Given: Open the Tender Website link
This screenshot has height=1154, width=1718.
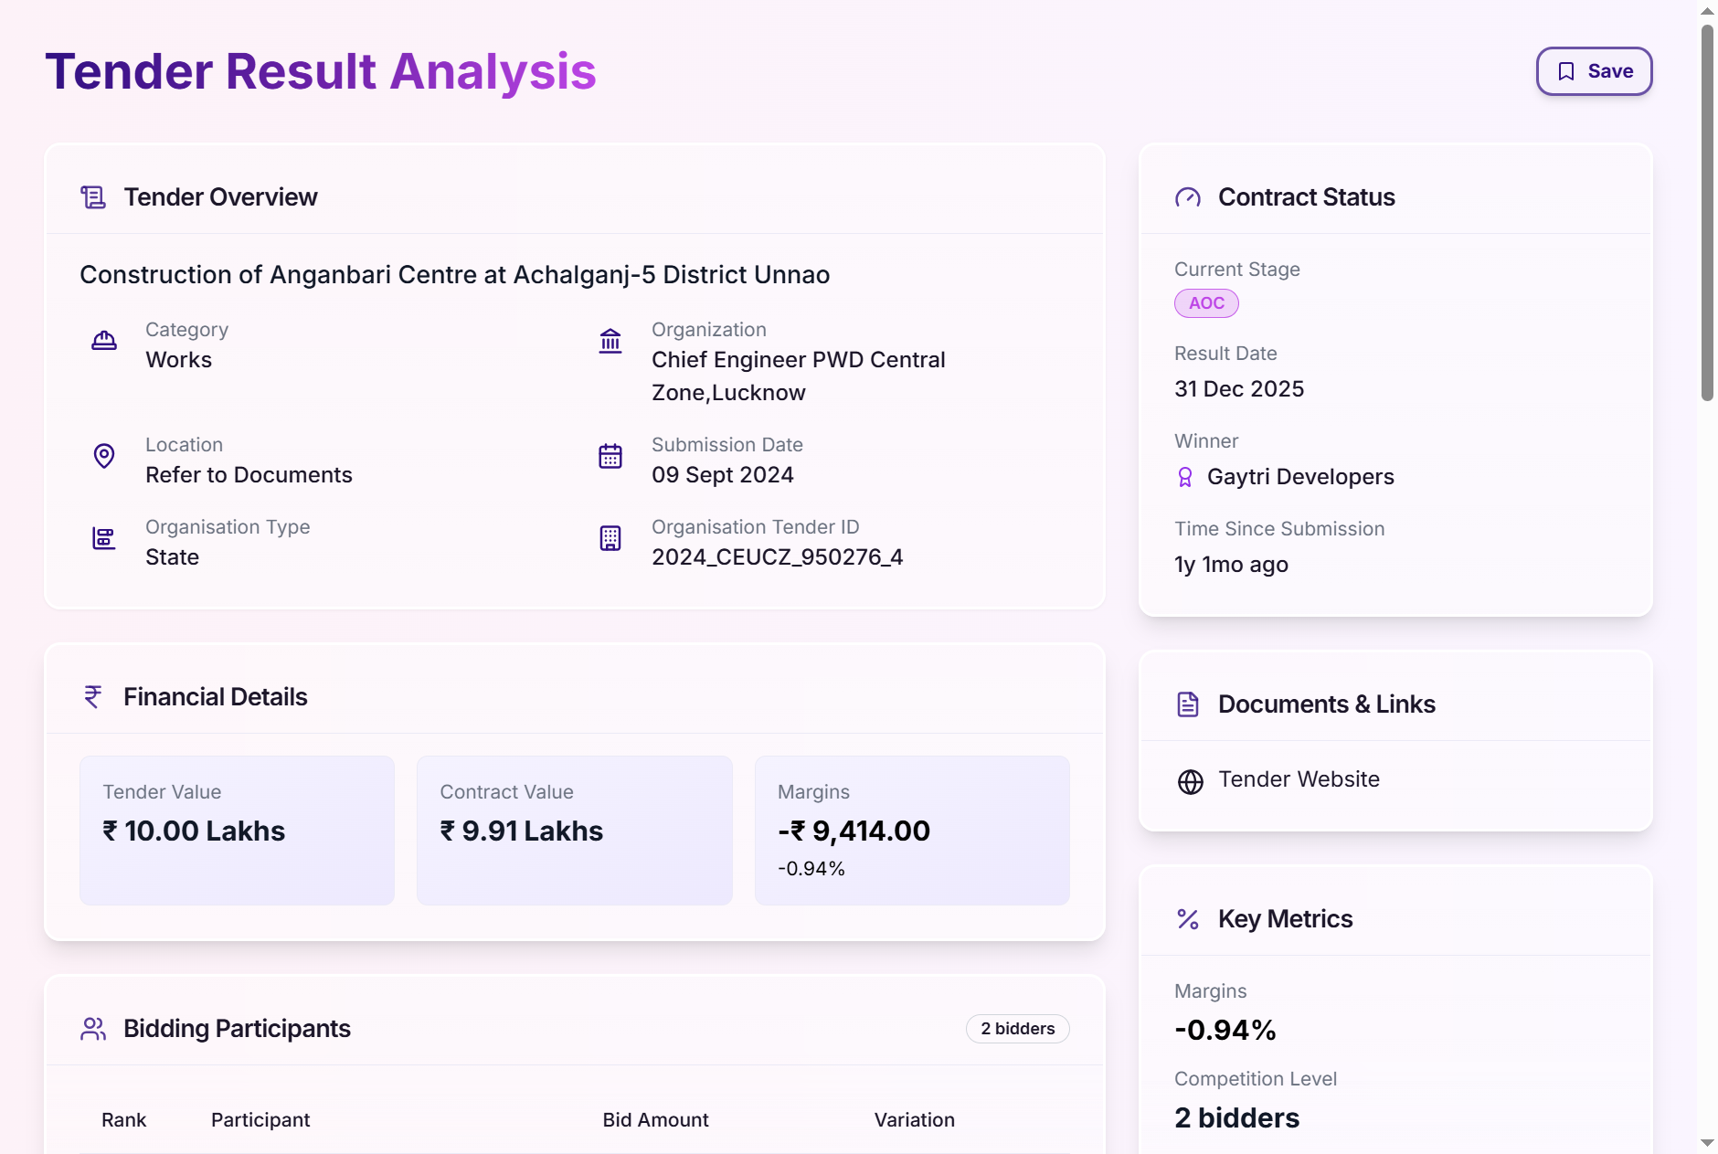Looking at the screenshot, I should 1299,779.
